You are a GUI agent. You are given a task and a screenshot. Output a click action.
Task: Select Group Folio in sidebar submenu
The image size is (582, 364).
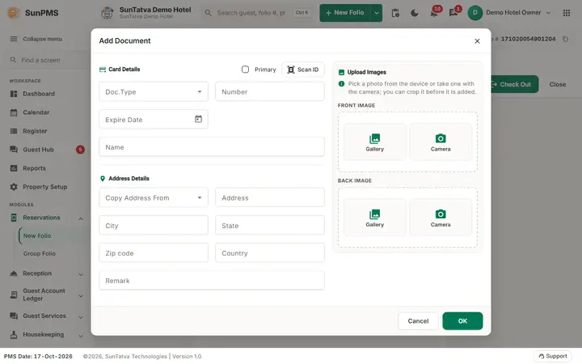pyautogui.click(x=40, y=253)
